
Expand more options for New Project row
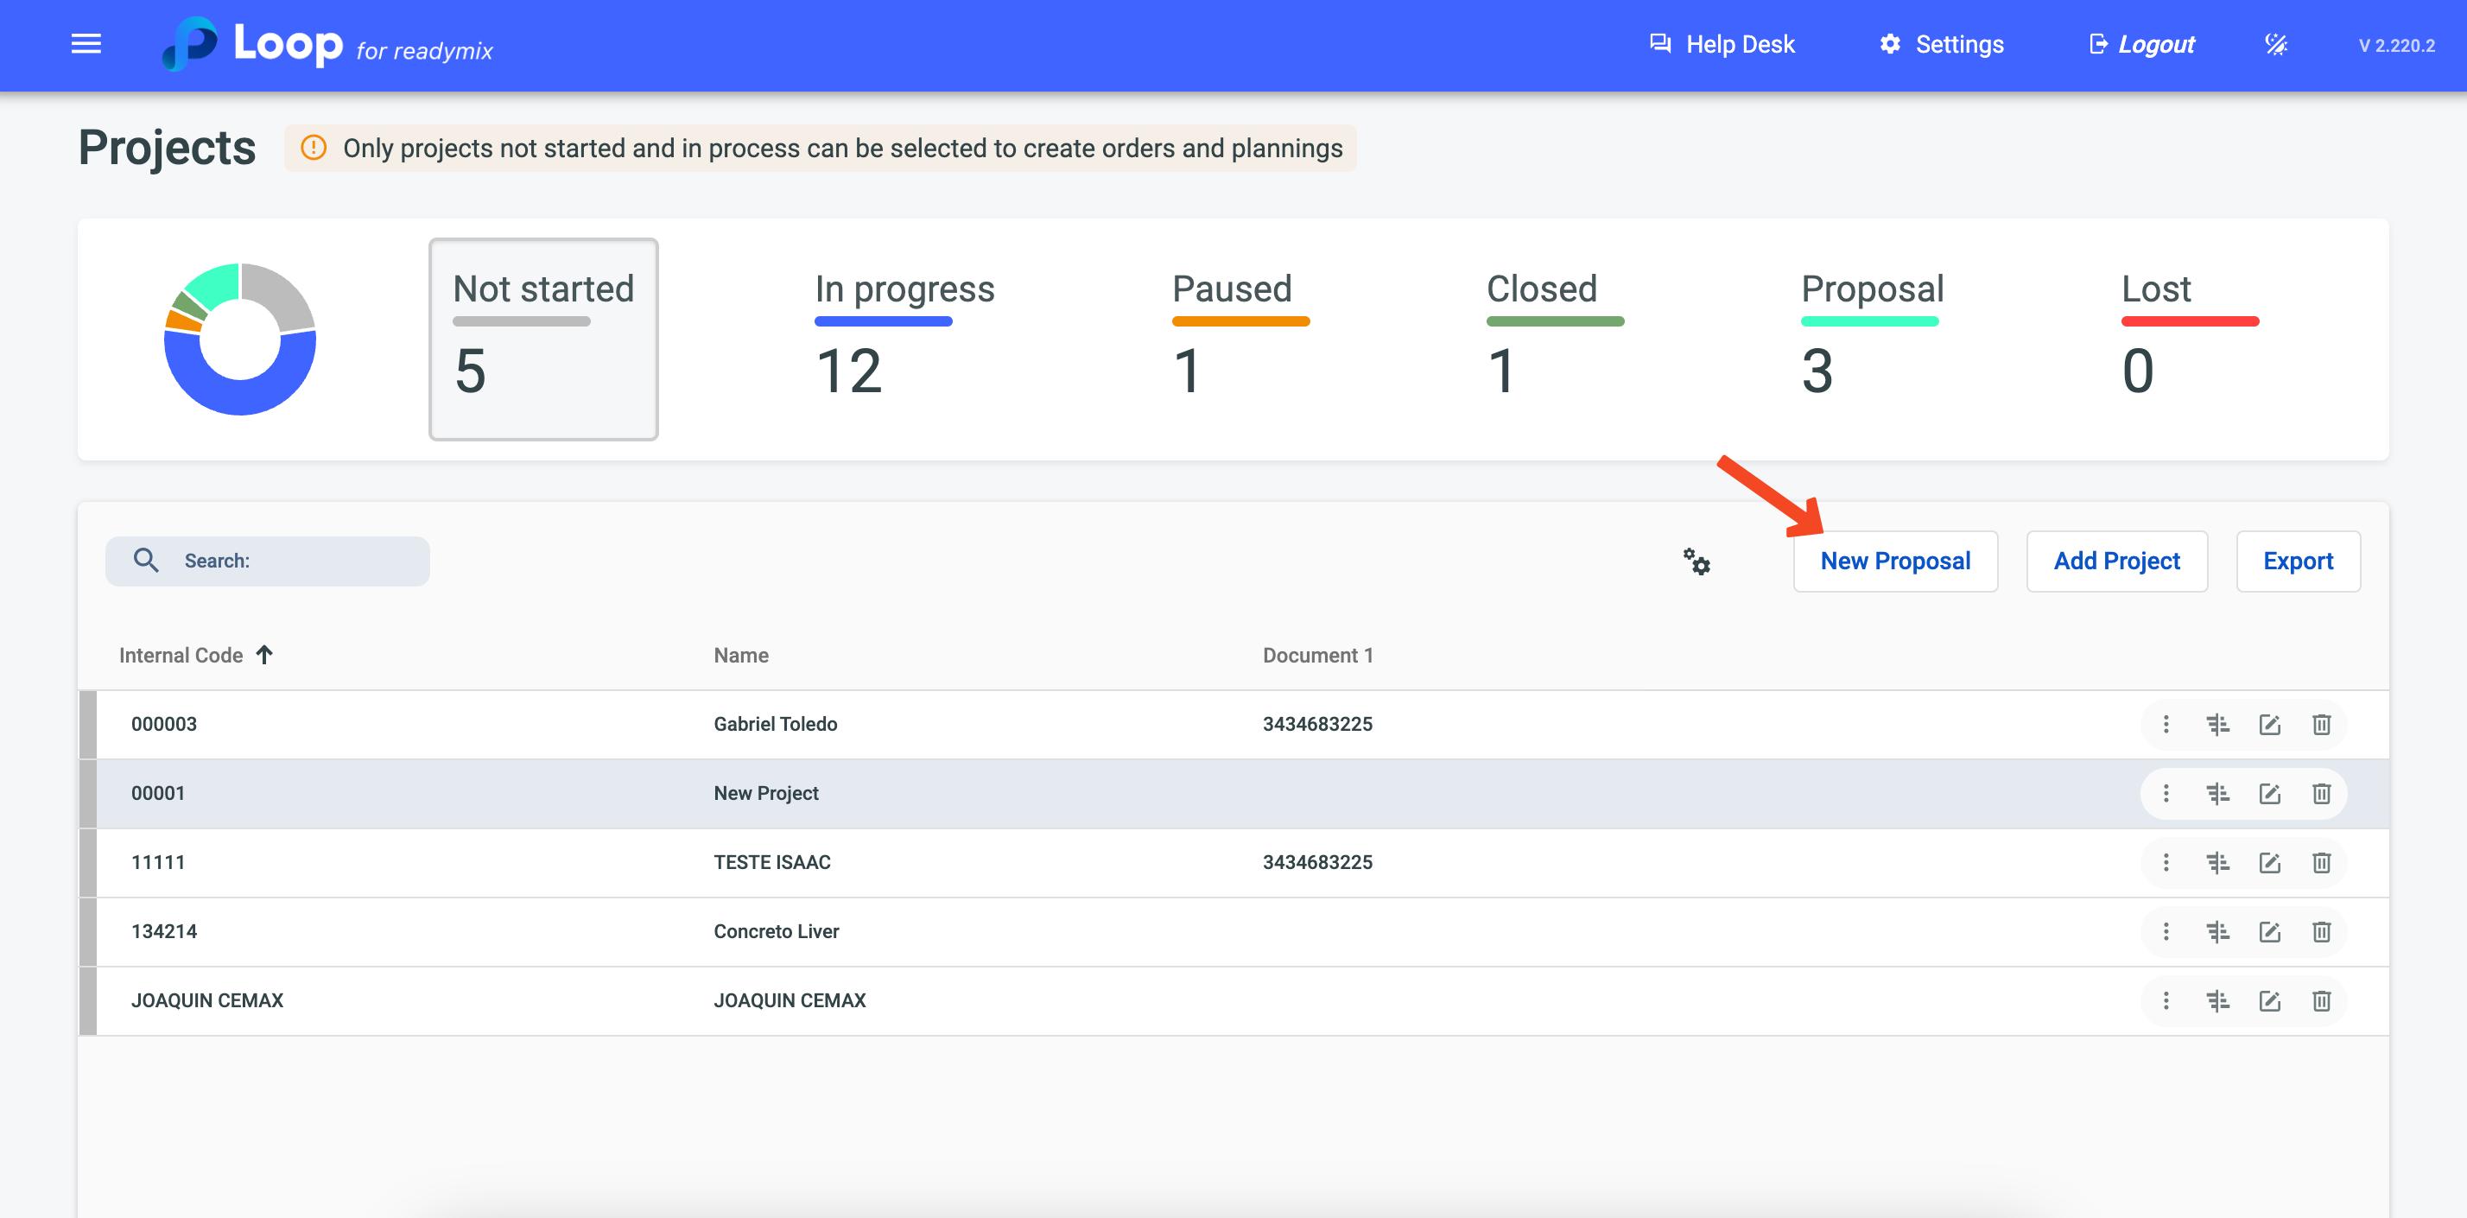tap(2166, 794)
